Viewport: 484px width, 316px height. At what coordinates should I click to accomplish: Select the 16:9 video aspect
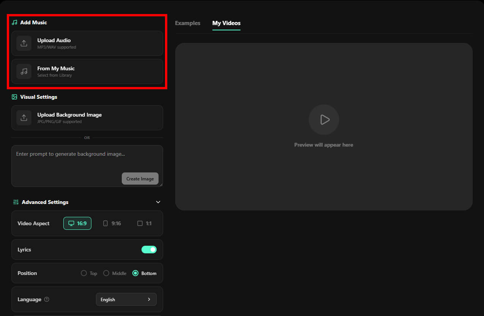coord(77,223)
